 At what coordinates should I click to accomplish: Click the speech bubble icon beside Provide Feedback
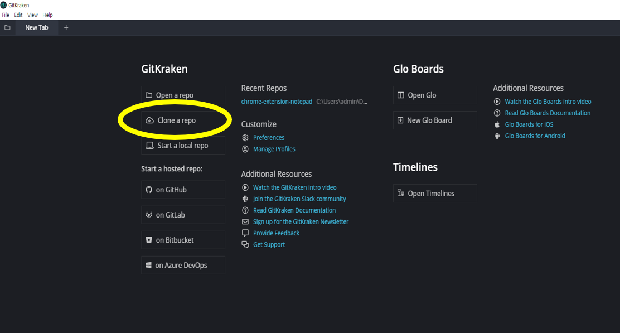(245, 233)
